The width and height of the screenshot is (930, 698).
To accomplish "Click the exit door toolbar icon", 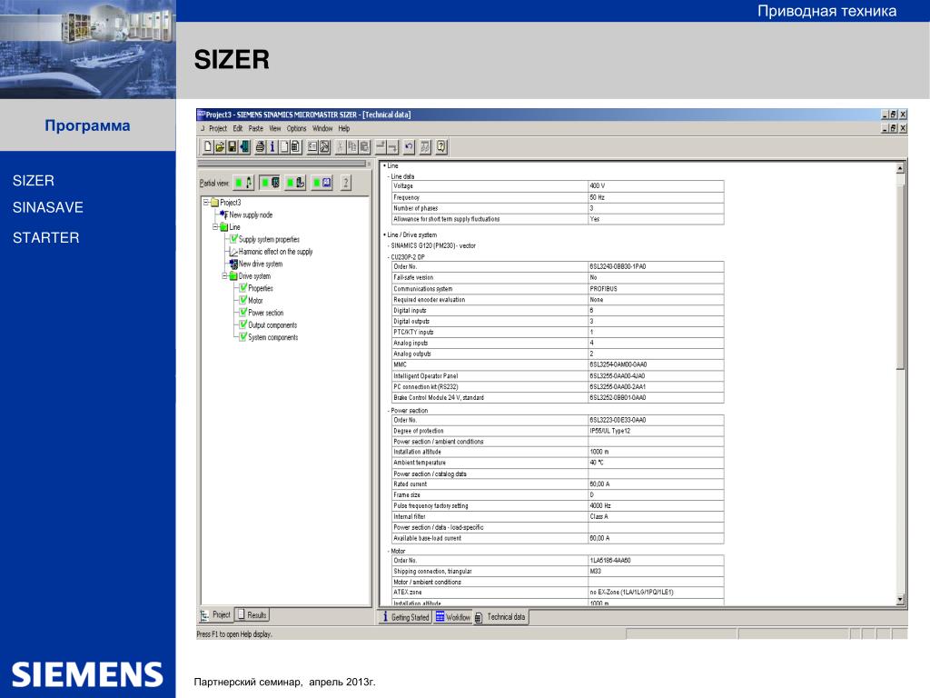I will 243,146.
